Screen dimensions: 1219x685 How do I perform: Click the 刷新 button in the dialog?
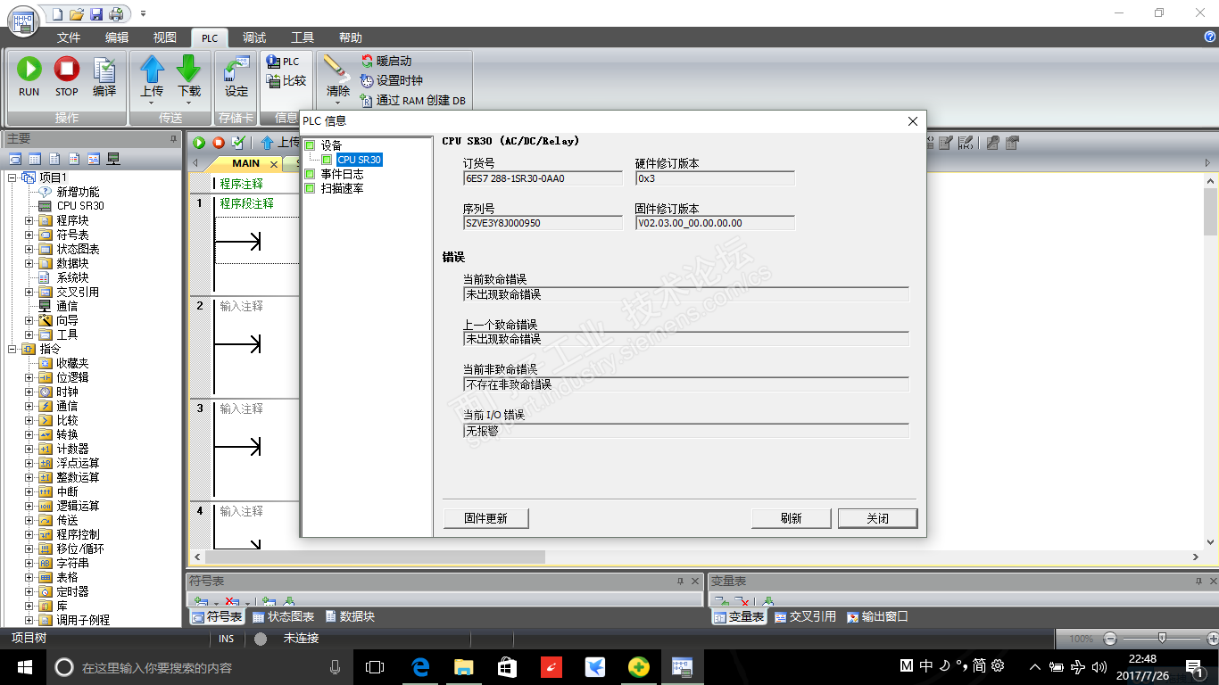[x=791, y=518]
